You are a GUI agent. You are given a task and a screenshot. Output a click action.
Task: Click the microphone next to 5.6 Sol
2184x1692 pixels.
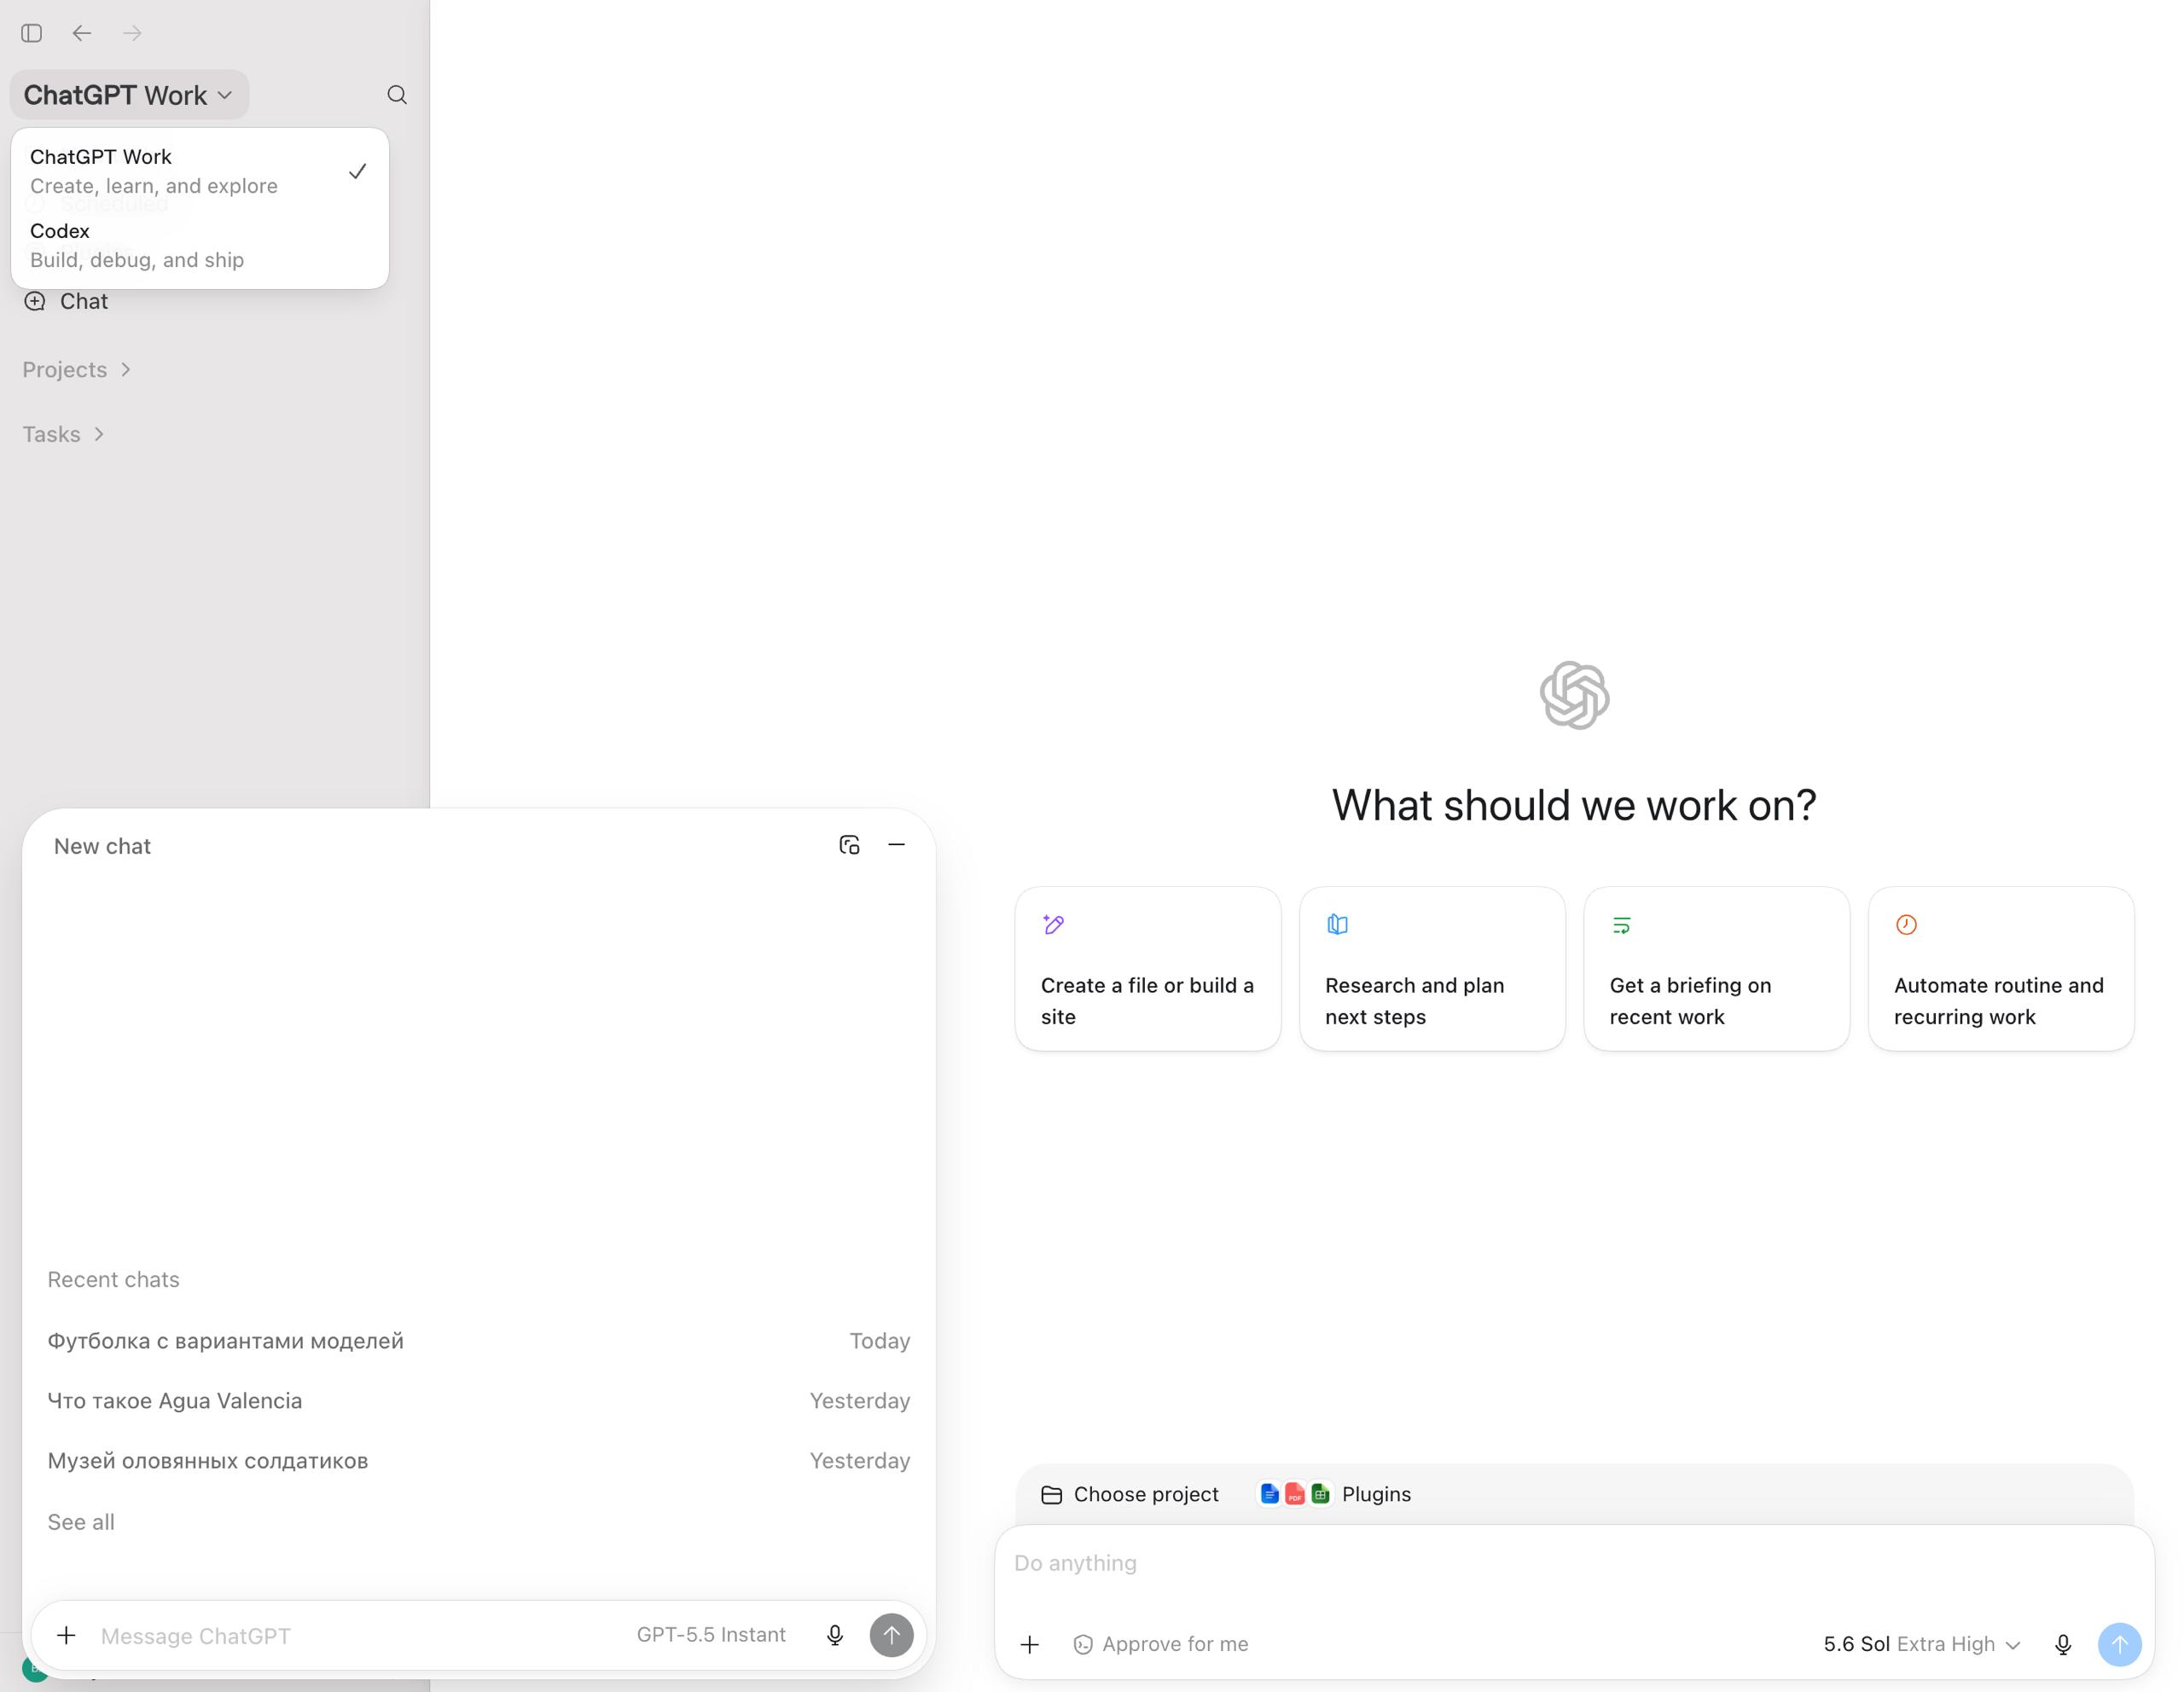coord(2063,1644)
